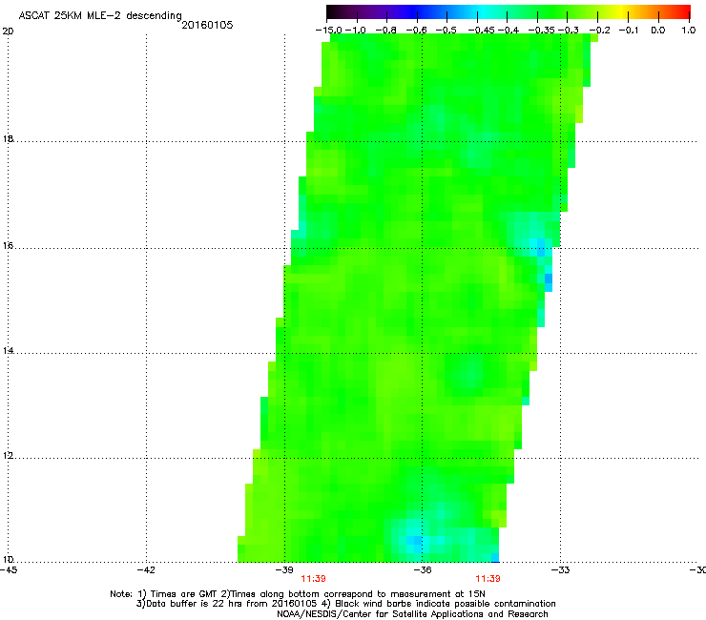Click the longitude axis label '-39'
706x620 pixels.
point(284,570)
